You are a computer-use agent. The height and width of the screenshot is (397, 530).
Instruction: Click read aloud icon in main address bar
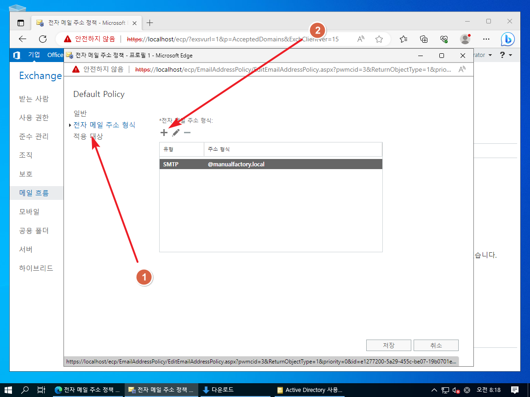pyautogui.click(x=361, y=39)
